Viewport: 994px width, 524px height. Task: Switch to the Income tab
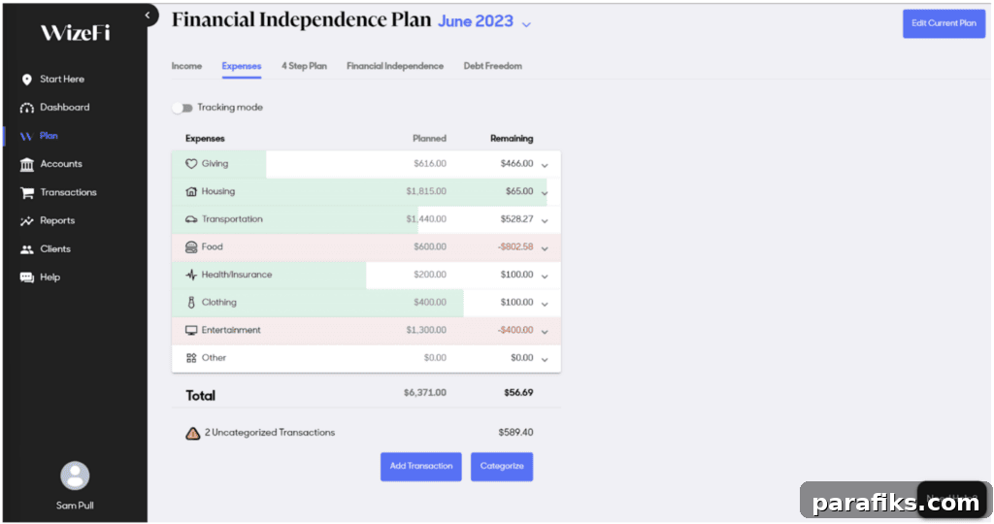pyautogui.click(x=186, y=66)
